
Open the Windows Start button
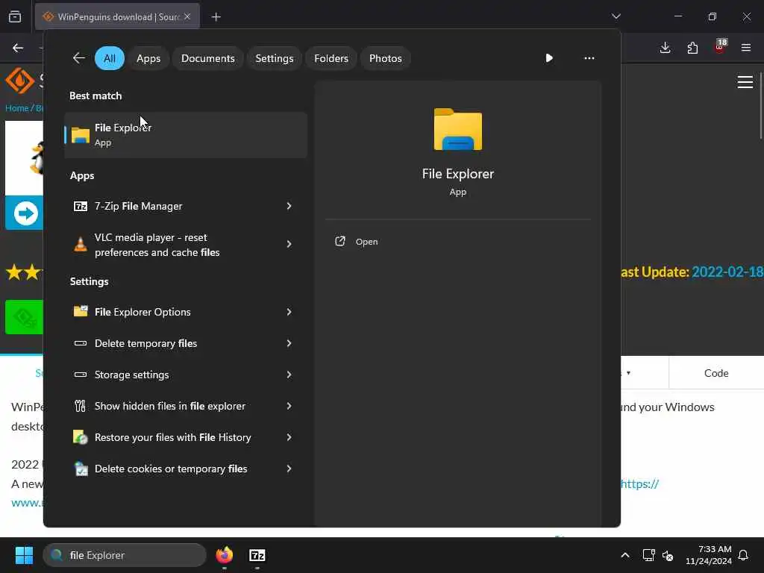click(24, 555)
